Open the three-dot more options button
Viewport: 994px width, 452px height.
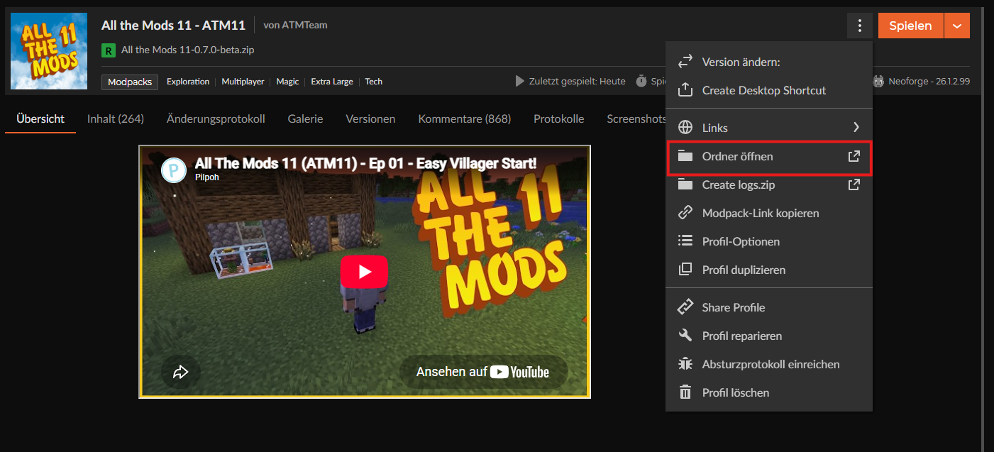pos(859,26)
